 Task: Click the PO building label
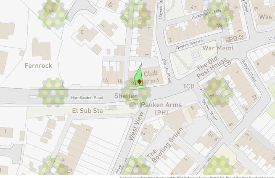coord(233,39)
